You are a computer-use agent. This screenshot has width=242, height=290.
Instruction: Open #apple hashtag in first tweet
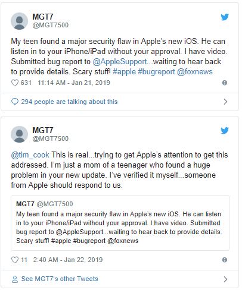coord(125,72)
